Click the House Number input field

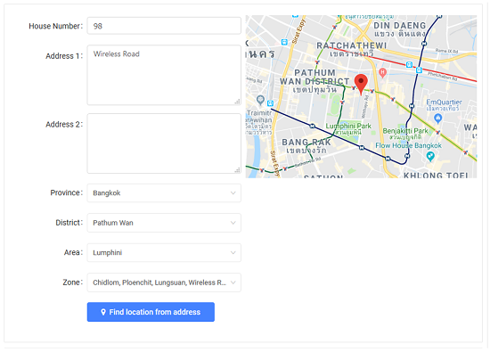(x=164, y=26)
